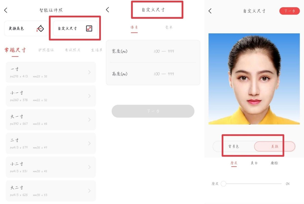Viewport: 304px width, 204px height.
Task: Go back from 智能证件照 screen
Action: (x=6, y=10)
